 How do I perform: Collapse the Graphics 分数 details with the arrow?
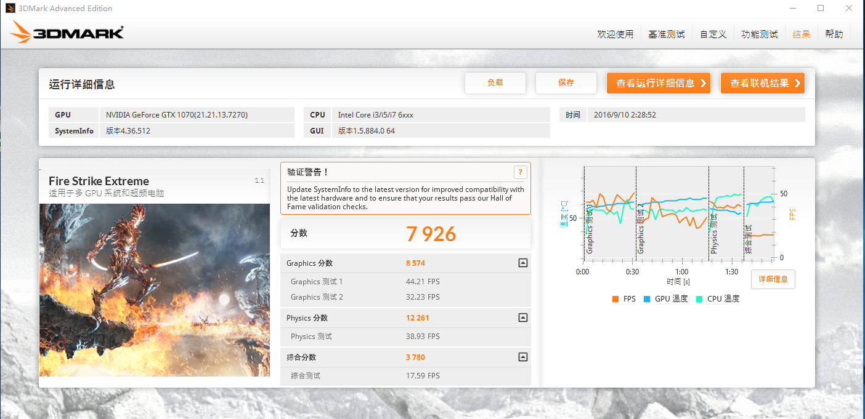tap(522, 263)
